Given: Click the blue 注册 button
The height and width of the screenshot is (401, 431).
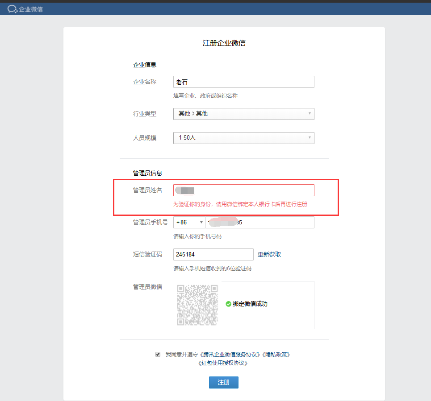Looking at the screenshot, I should (223, 382).
